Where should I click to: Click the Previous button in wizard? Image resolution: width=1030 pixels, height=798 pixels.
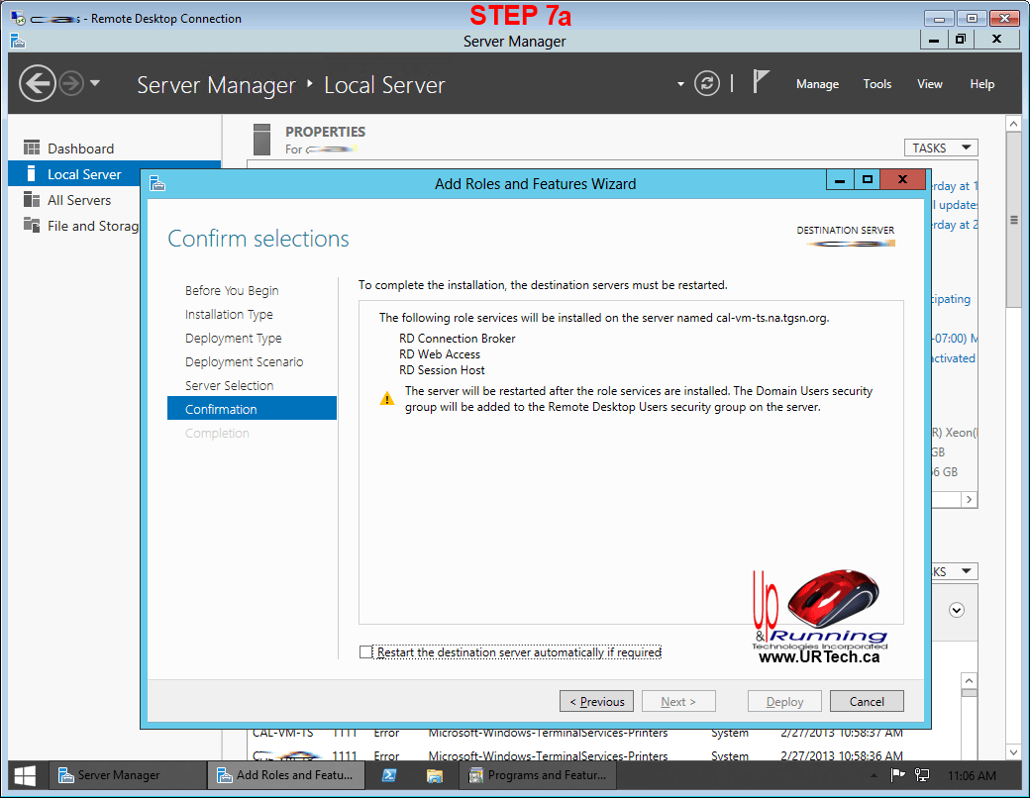tap(597, 701)
